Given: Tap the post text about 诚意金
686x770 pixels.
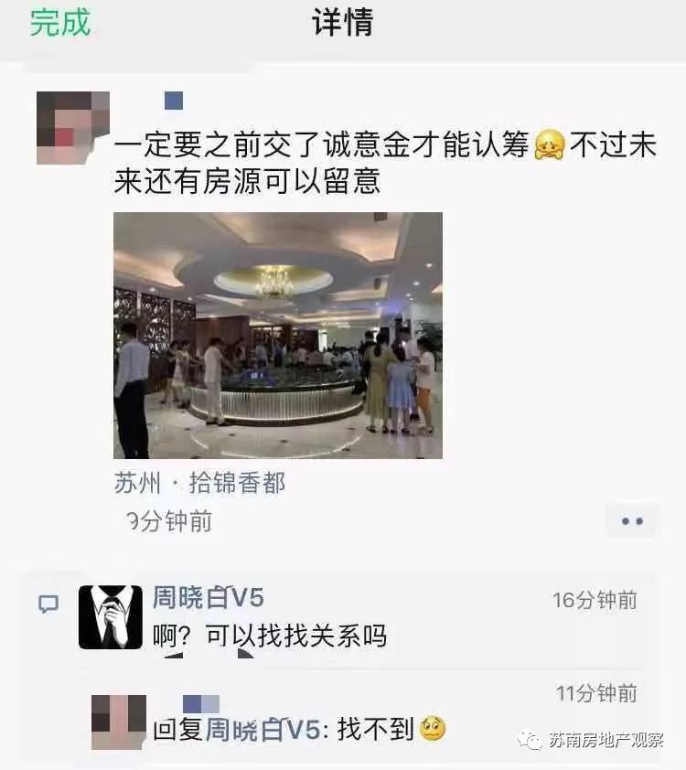Looking at the screenshot, I should click(385, 163).
